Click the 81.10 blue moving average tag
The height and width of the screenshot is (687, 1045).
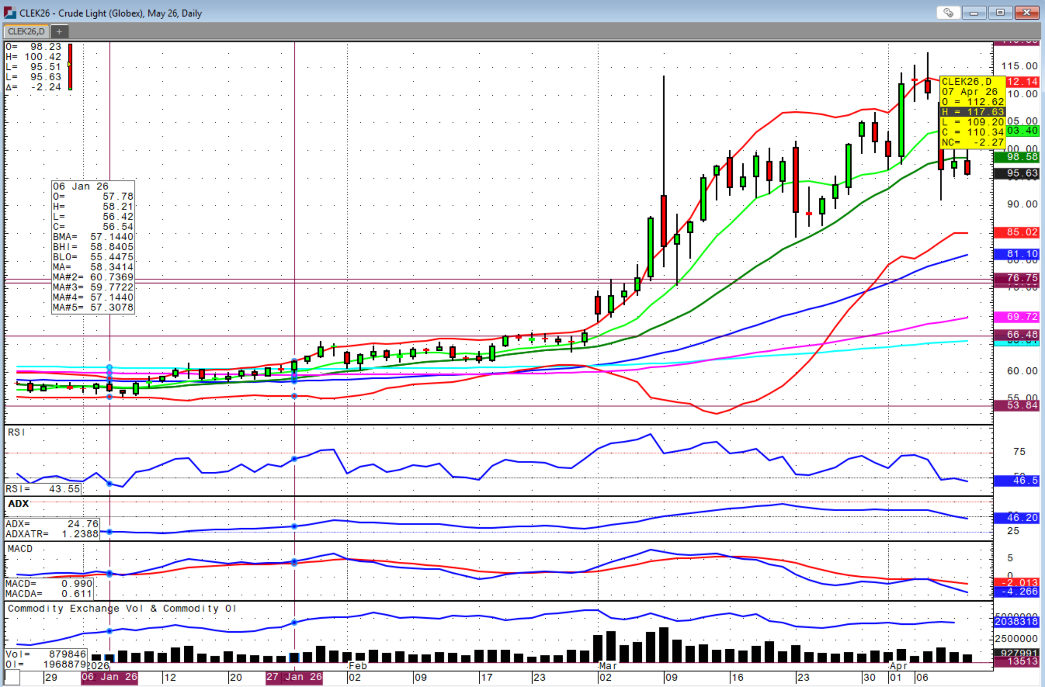click(x=1017, y=254)
